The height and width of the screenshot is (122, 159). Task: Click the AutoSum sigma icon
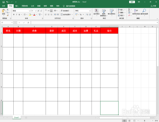coord(129,10)
